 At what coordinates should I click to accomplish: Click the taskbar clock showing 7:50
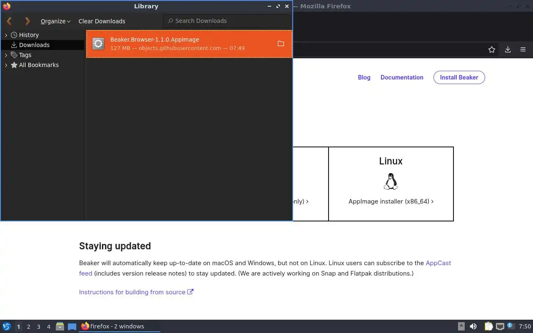tap(525, 326)
